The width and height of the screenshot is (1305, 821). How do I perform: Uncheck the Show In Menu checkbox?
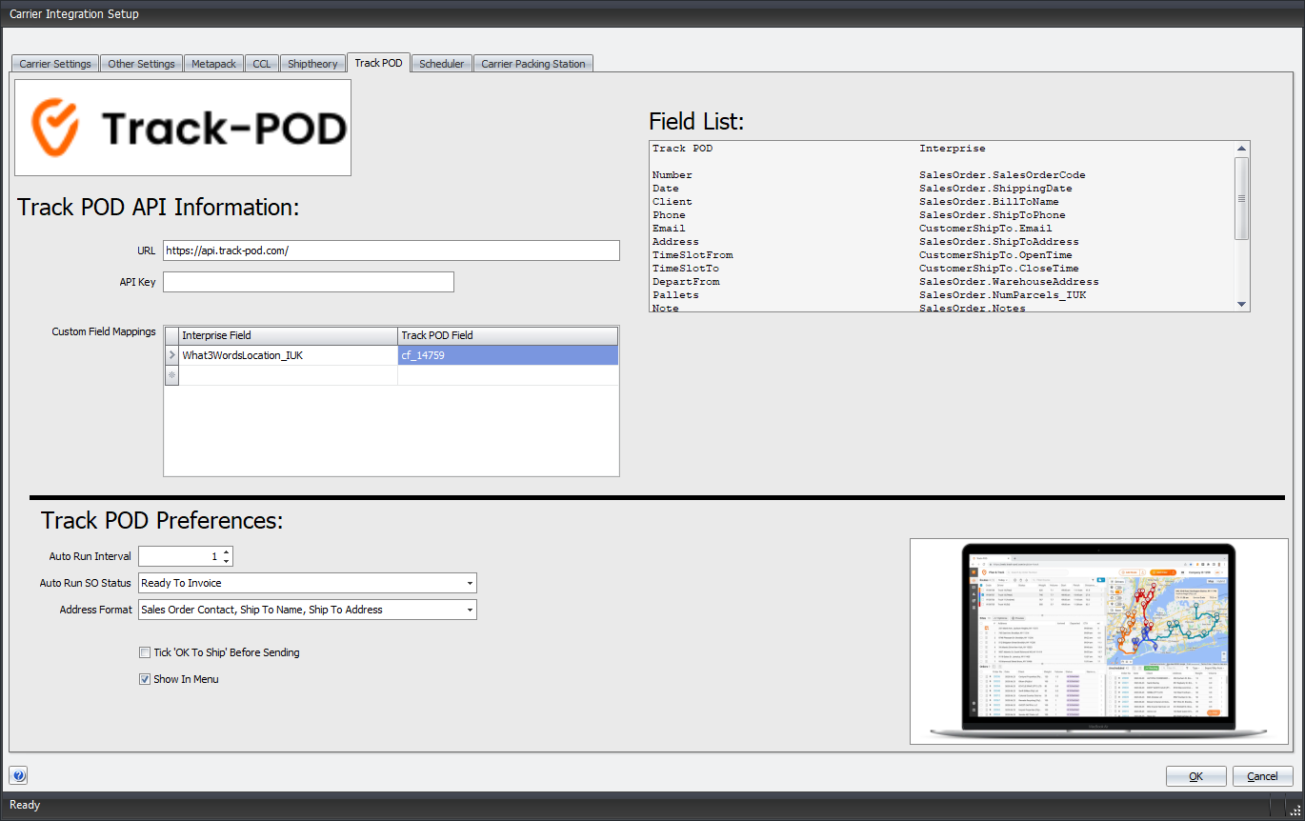tap(145, 679)
